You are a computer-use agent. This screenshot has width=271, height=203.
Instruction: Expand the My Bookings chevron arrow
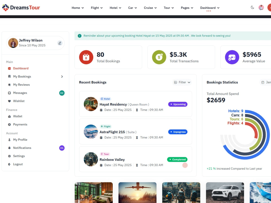[x=62, y=77]
